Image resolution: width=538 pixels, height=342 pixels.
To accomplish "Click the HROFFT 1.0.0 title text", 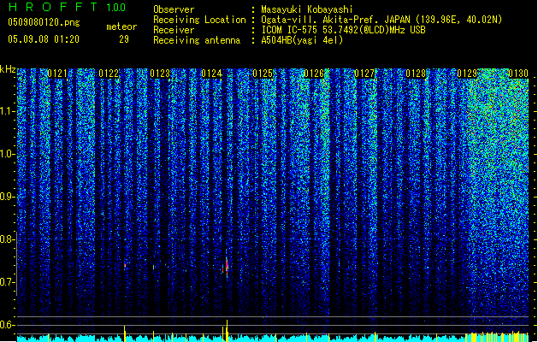I will point(67,7).
